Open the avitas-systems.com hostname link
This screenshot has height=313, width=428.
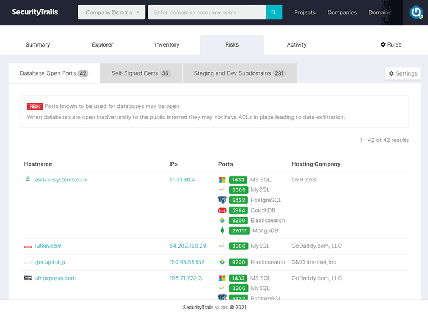tap(61, 180)
